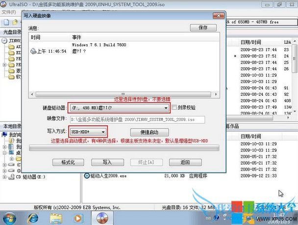Select the 上午 11:46:54 log entry
This screenshot has width=298, height=225.
pyautogui.click(x=51, y=51)
